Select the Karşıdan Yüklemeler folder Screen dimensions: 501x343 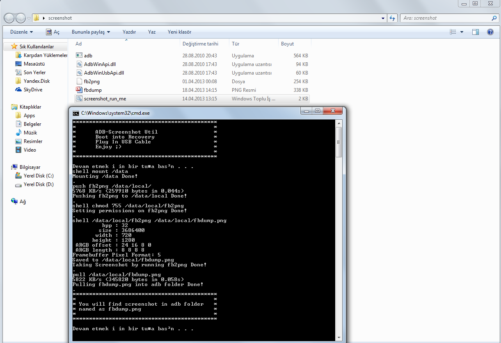(x=45, y=55)
